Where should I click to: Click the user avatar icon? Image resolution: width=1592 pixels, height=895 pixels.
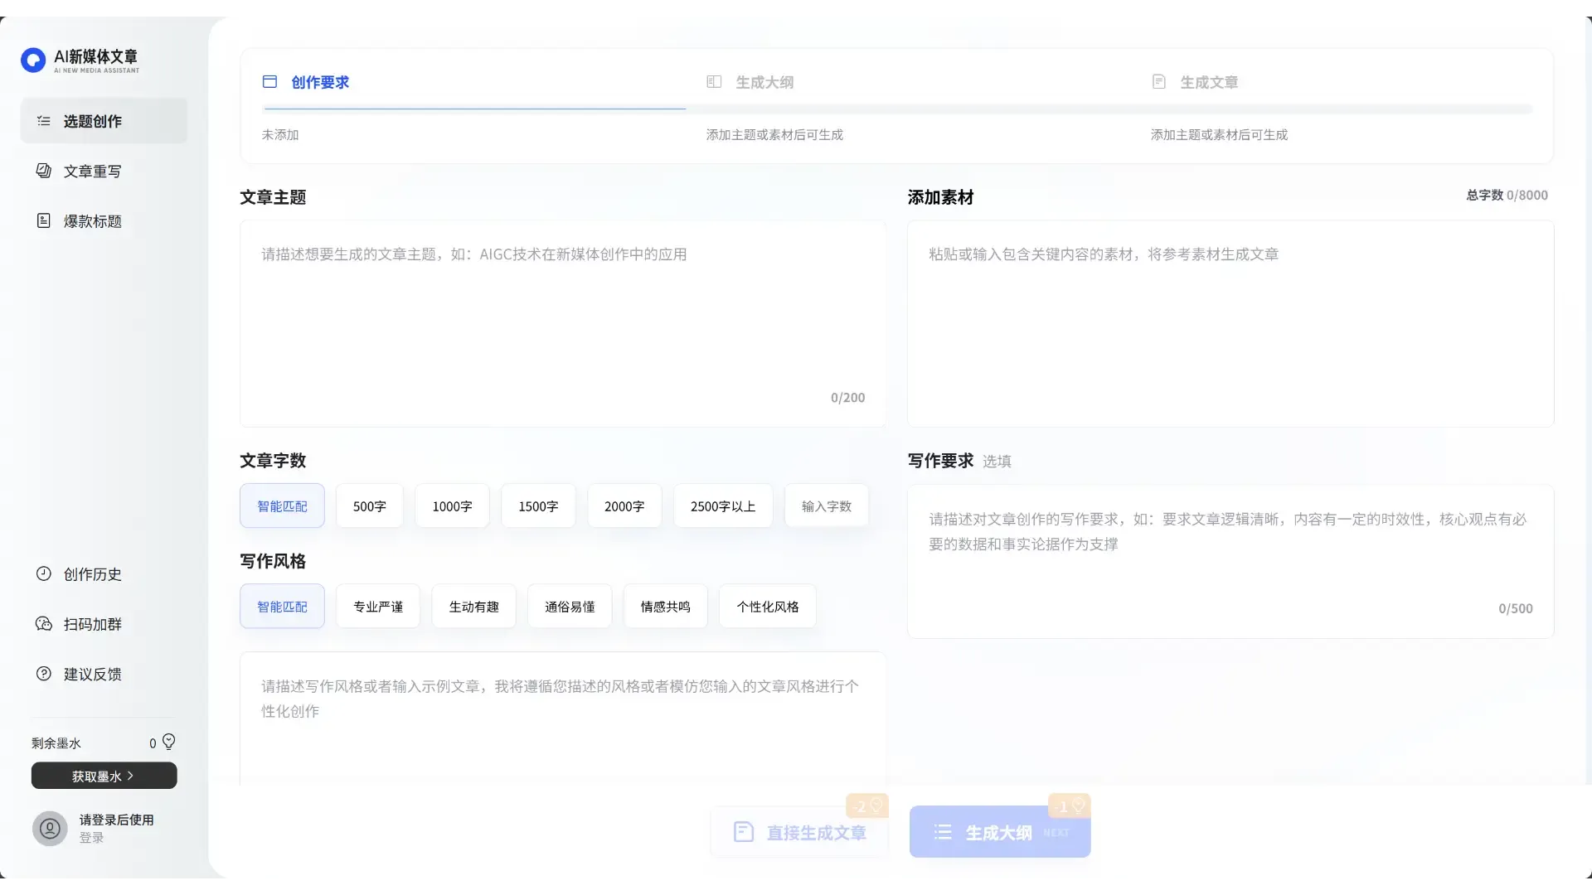[50, 828]
